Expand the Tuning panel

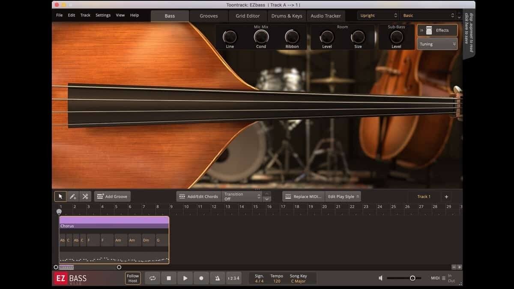coord(436,44)
